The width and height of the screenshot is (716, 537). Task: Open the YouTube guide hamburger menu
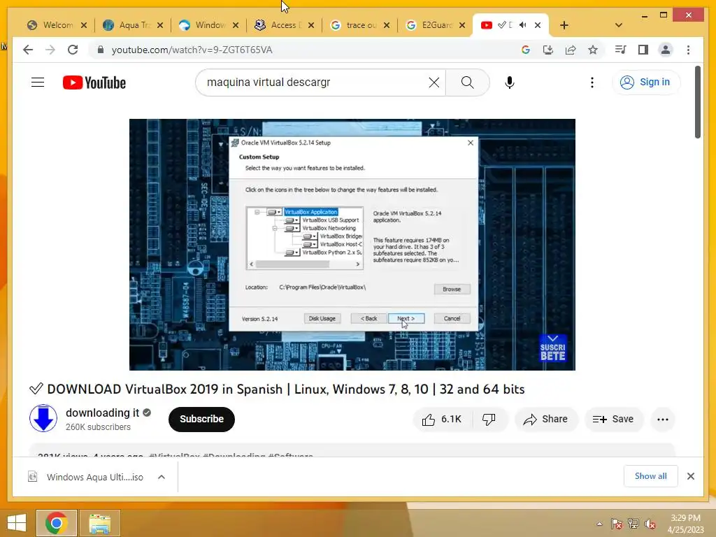click(x=38, y=83)
